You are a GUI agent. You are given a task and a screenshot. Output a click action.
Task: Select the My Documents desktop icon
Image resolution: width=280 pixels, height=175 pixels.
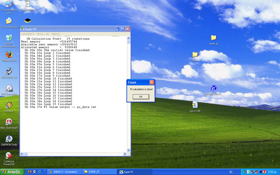(9, 23)
